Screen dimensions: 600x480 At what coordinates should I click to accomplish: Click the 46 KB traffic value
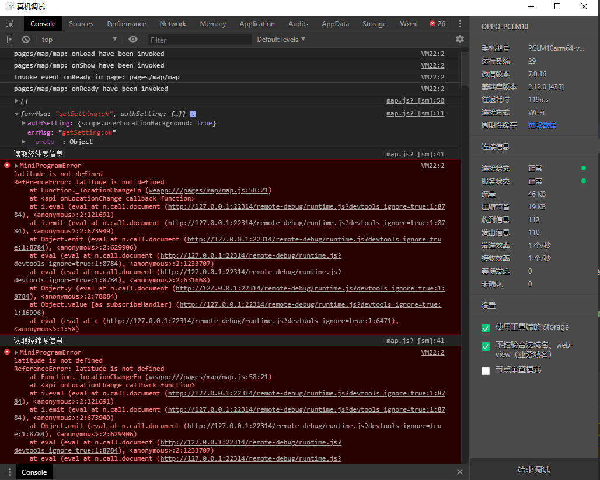tap(537, 194)
